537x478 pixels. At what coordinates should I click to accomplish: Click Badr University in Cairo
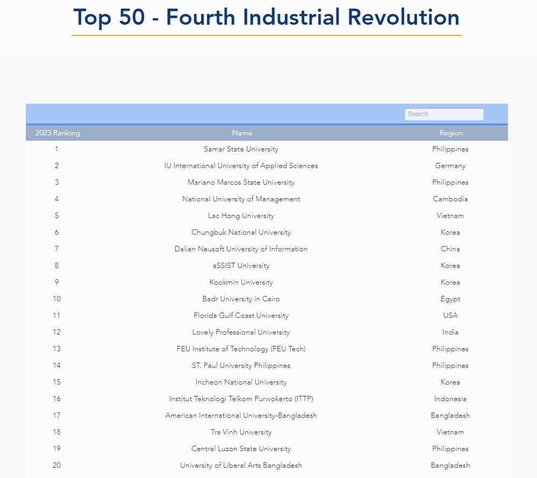(x=241, y=299)
